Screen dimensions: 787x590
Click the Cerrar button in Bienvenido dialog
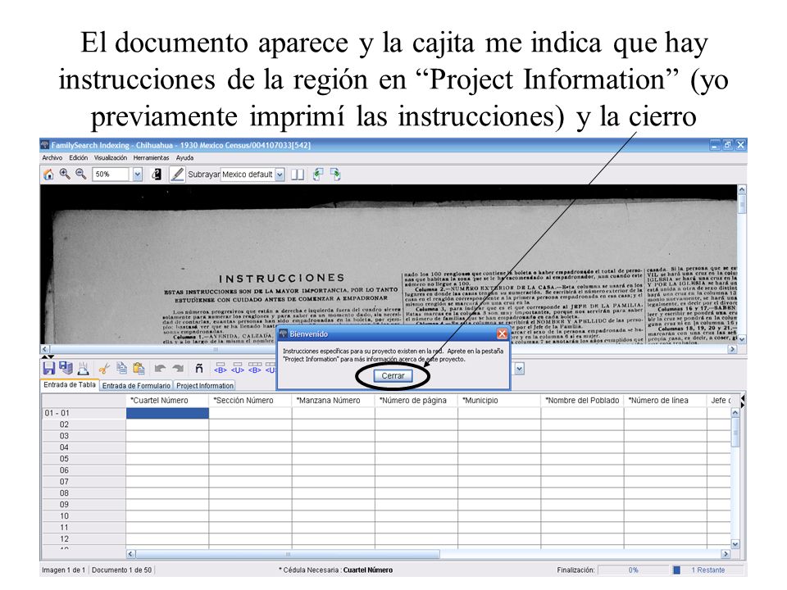coord(393,376)
